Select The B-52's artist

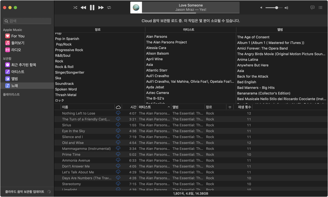155,98
